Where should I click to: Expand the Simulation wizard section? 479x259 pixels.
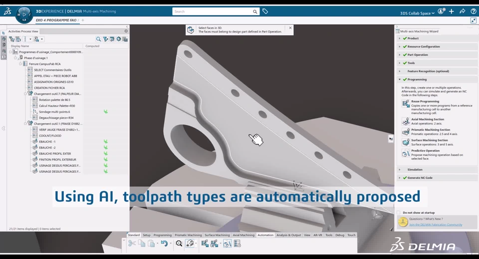coord(399,170)
